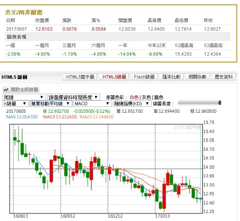This screenshot has width=240, height=221.
Task: Click one-year performance -14.04%
Action: click(x=127, y=54)
